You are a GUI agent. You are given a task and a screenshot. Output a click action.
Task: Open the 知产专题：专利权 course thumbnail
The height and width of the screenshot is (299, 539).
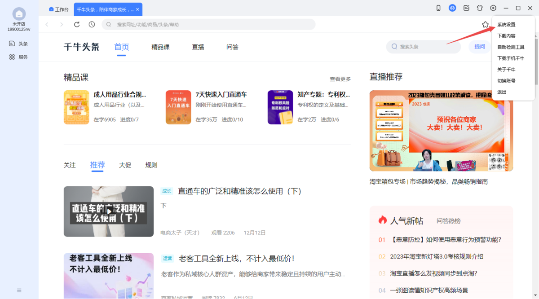[280, 107]
